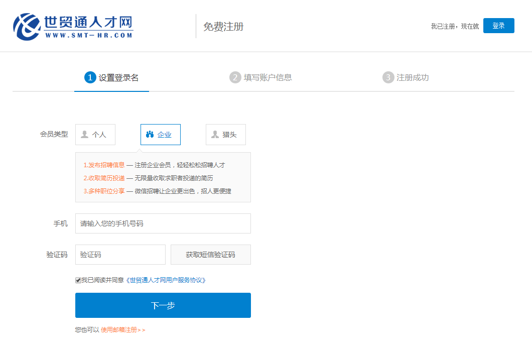Image resolution: width=532 pixels, height=349 pixels.
Task: Go to 注册成功 step tab
Action: pyautogui.click(x=413, y=78)
